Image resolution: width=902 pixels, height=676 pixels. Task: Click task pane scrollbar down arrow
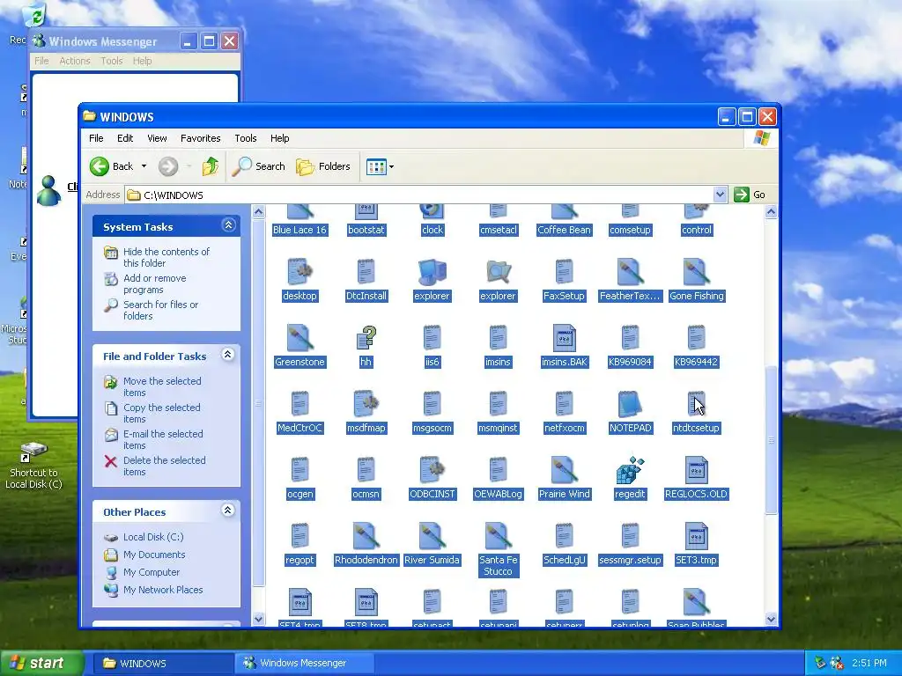[258, 619]
